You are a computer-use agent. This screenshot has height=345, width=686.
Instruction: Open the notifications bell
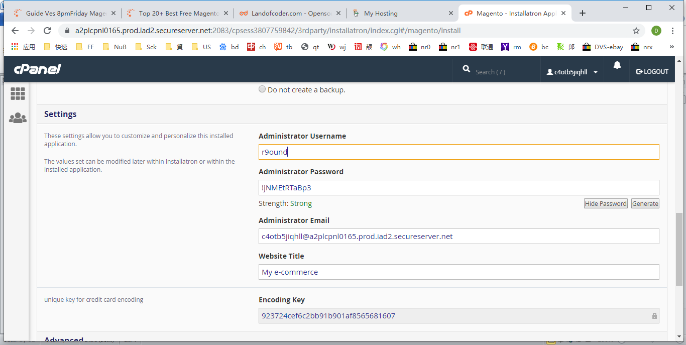tap(617, 65)
